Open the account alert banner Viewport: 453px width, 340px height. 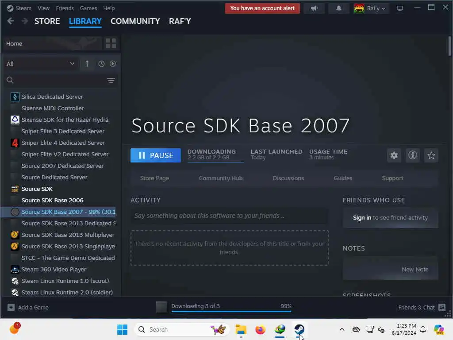pos(262,8)
